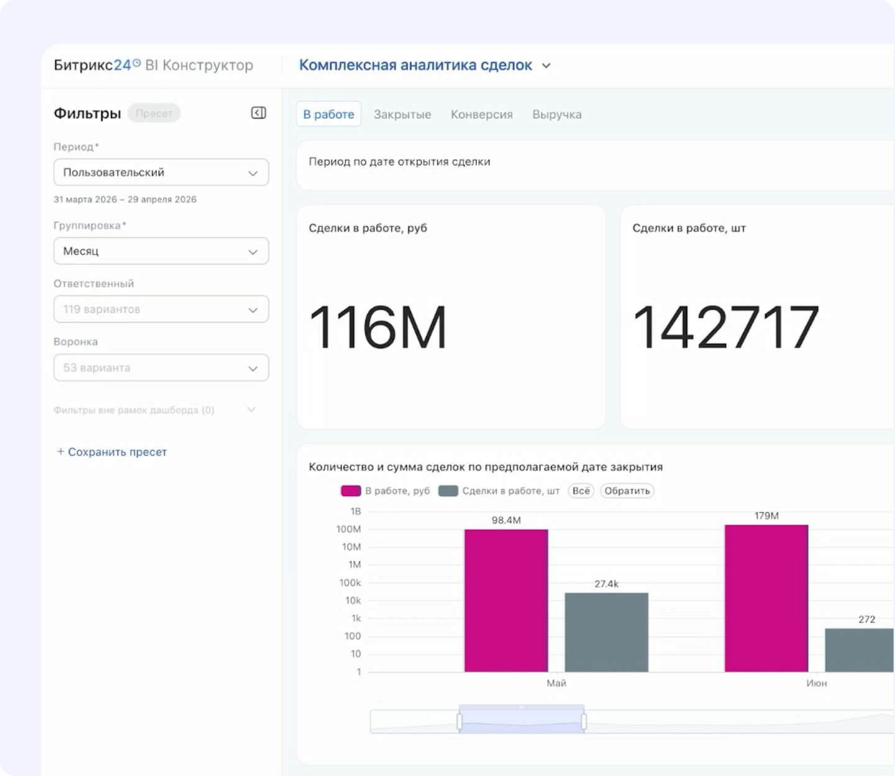This screenshot has width=896, height=776.
Task: Click the BI Конструктор header text
Action: click(x=199, y=65)
